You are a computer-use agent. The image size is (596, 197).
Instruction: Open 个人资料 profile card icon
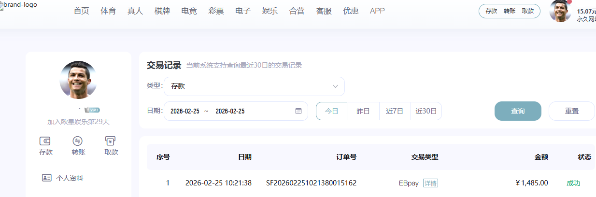(47, 178)
